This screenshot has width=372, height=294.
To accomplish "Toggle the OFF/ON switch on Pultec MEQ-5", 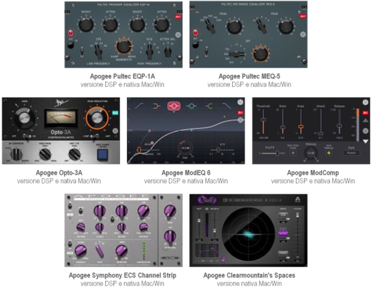I will point(196,44).
